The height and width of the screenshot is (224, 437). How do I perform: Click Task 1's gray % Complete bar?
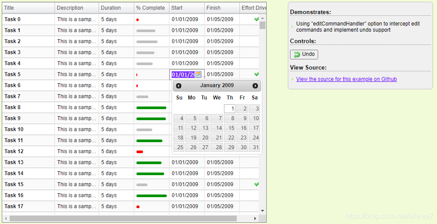pos(146,31)
